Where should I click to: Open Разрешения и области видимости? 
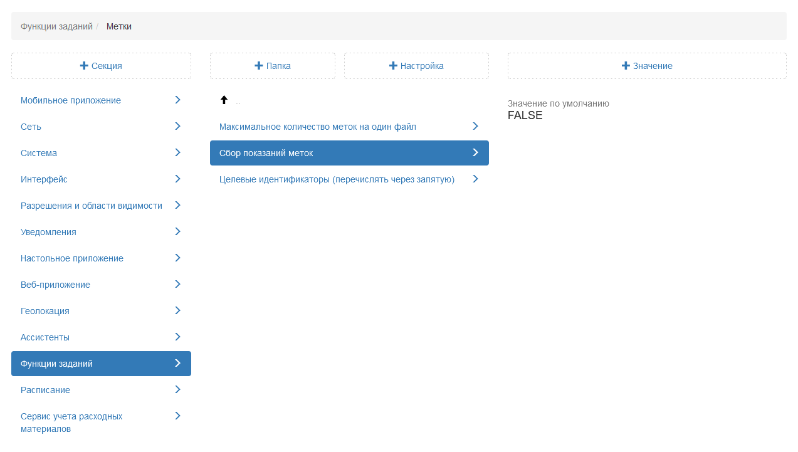92,206
